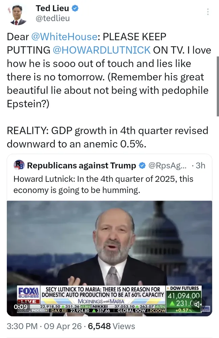Open the three-dot more options menu

(x=208, y=12)
